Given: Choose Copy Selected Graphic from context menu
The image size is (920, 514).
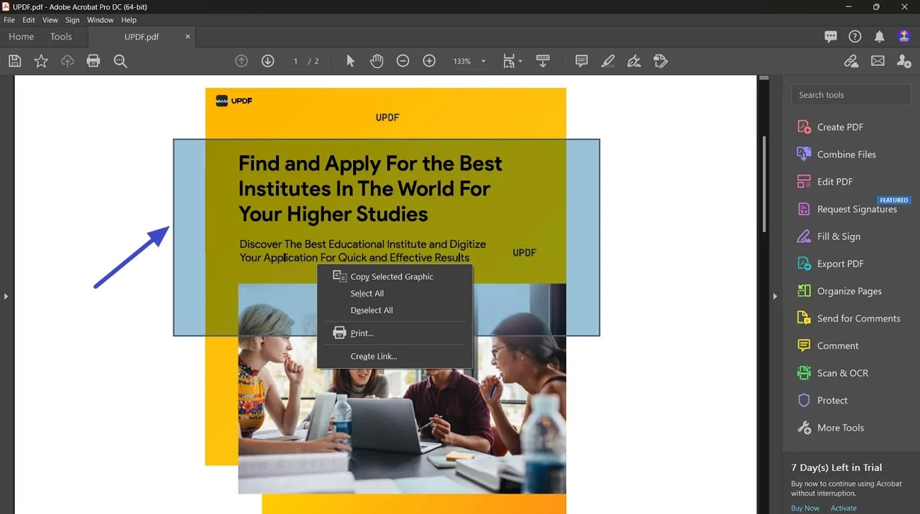Looking at the screenshot, I should 391,276.
